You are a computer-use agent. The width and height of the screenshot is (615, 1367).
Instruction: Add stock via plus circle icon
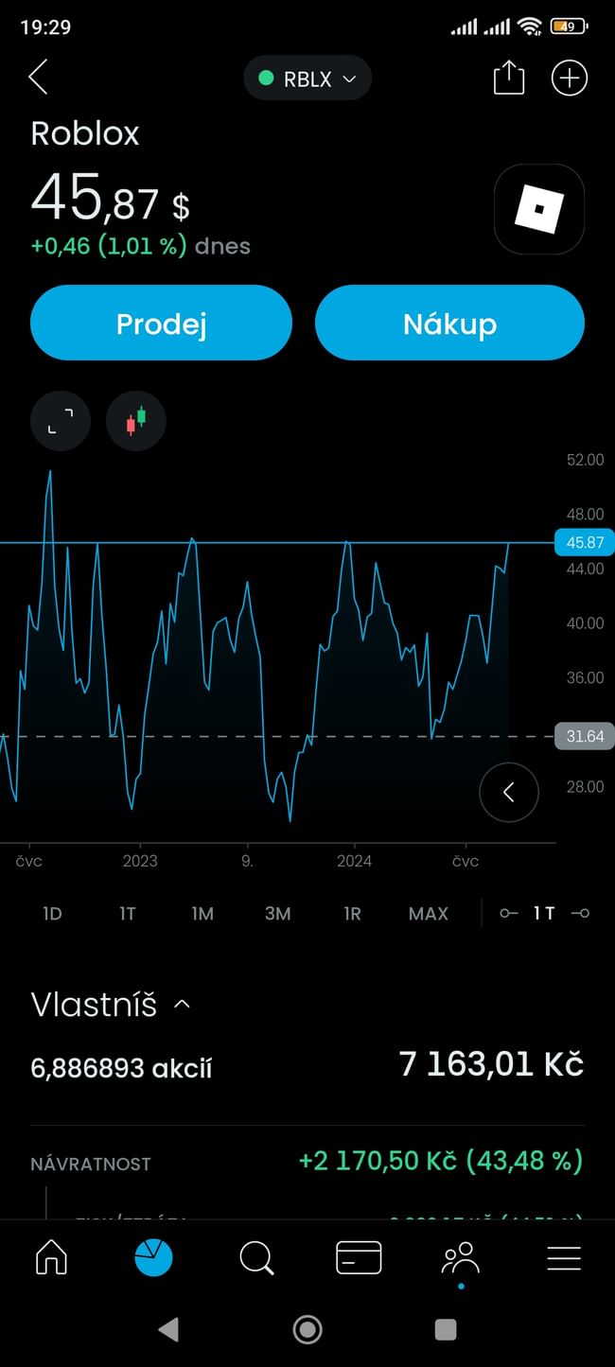569,78
